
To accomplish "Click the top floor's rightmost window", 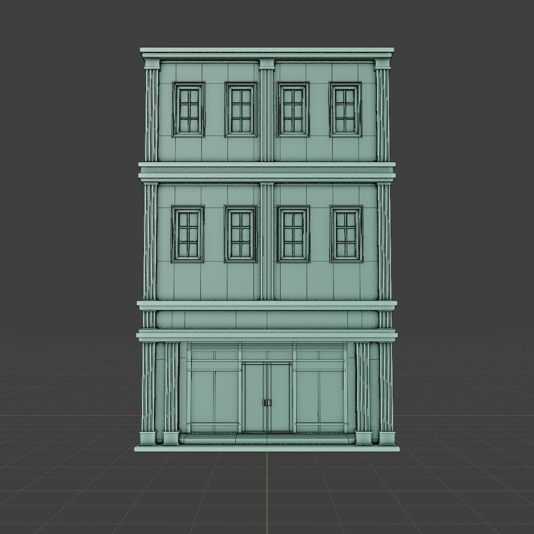I will click(345, 110).
